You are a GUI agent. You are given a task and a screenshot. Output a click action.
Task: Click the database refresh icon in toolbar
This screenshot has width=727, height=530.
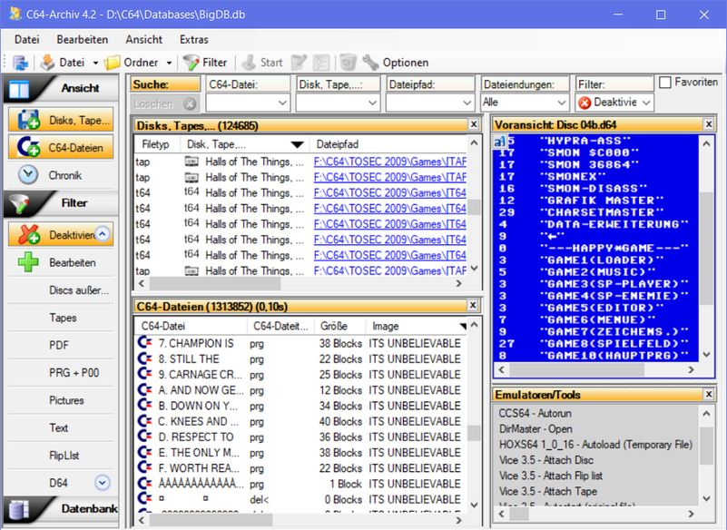tap(20, 63)
